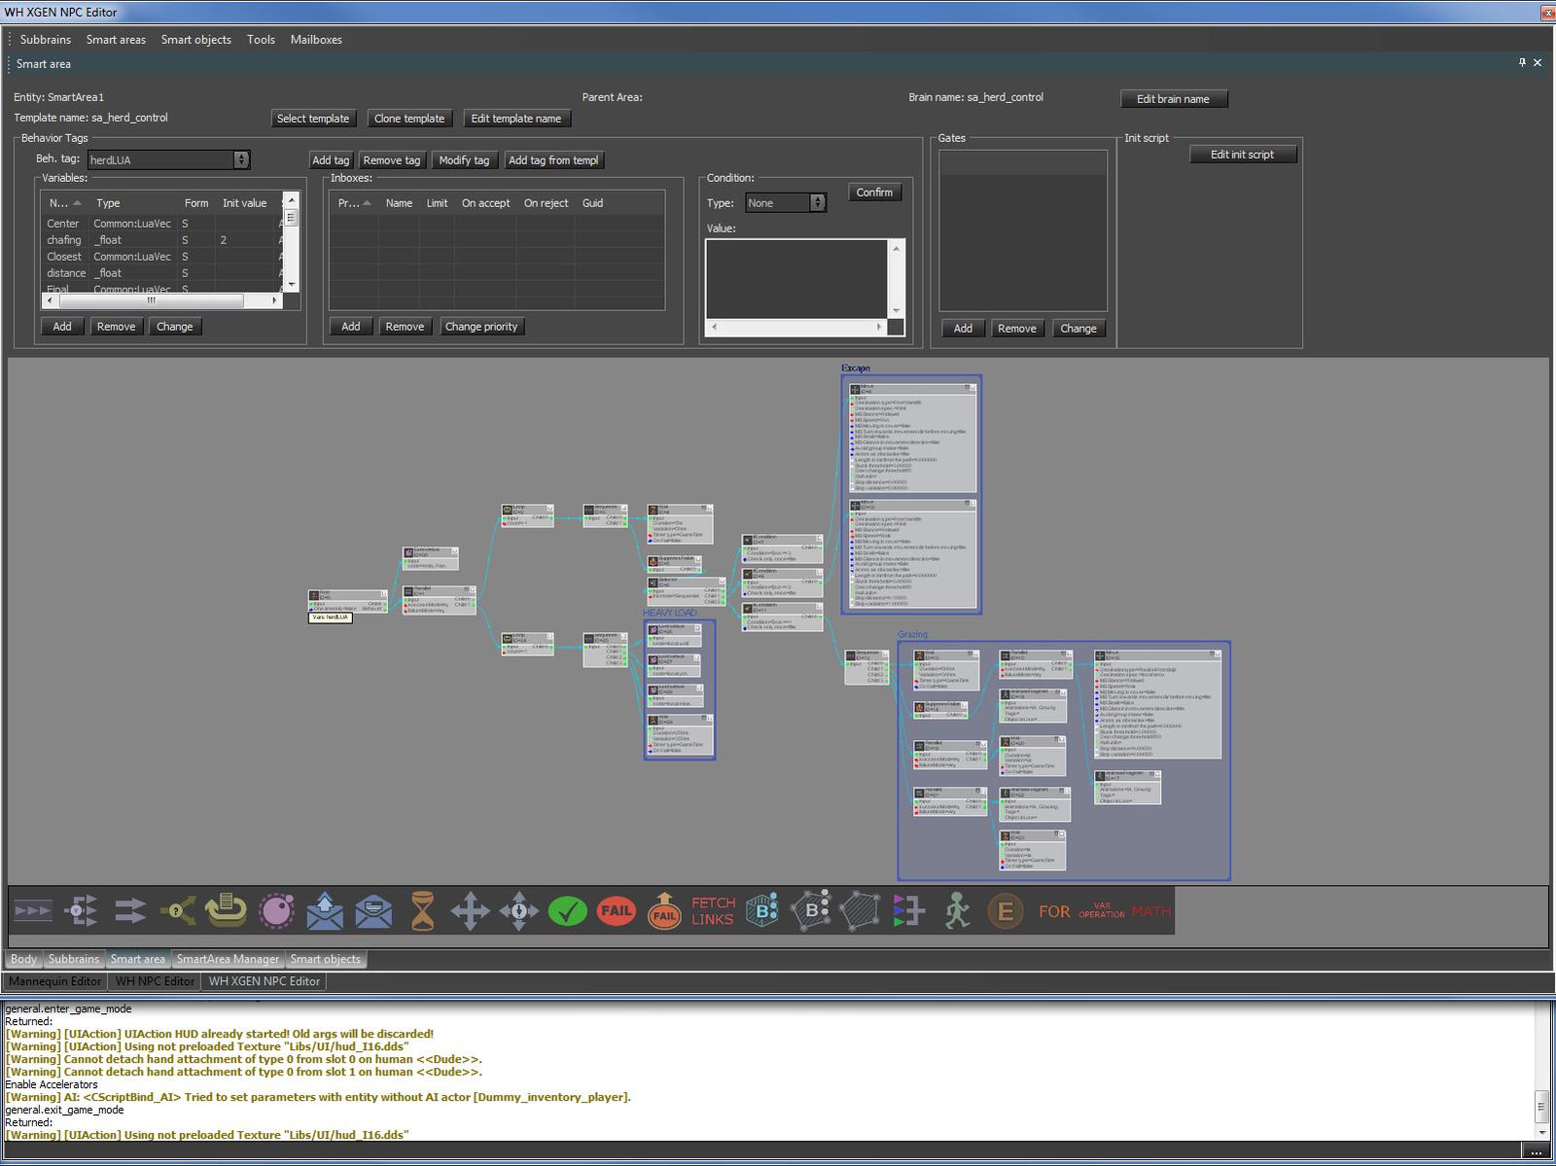Click the hourglass wait node icon
This screenshot has height=1166, width=1556.
[x=422, y=911]
